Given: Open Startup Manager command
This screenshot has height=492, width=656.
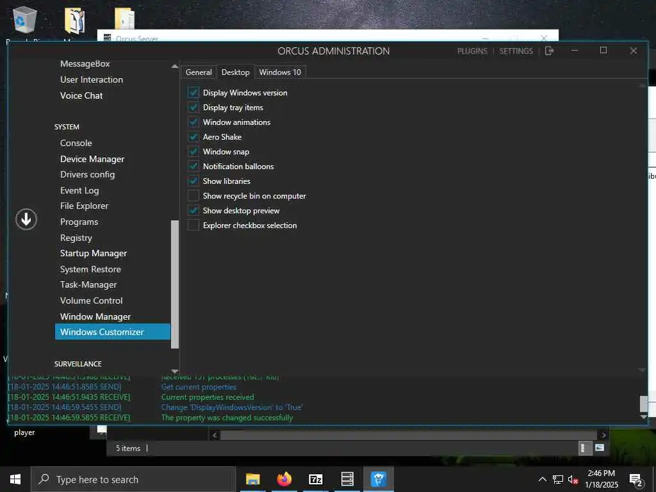Looking at the screenshot, I should coord(94,253).
